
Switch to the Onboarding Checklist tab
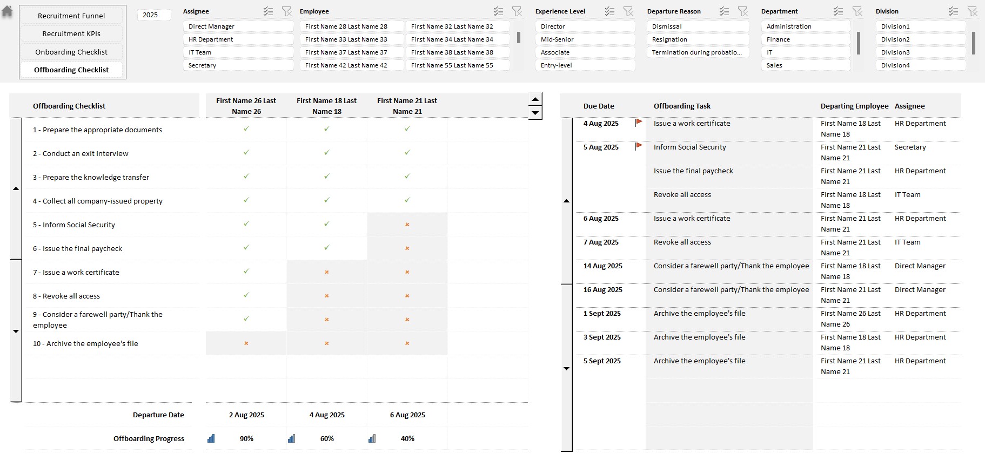pos(71,52)
